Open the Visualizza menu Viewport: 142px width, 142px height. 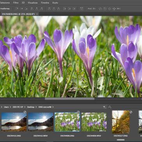[33, 3]
